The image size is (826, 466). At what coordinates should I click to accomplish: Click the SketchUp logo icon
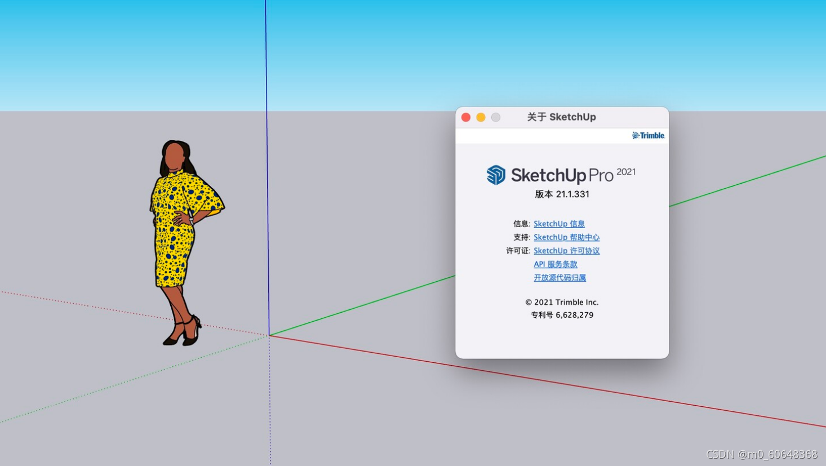496,175
